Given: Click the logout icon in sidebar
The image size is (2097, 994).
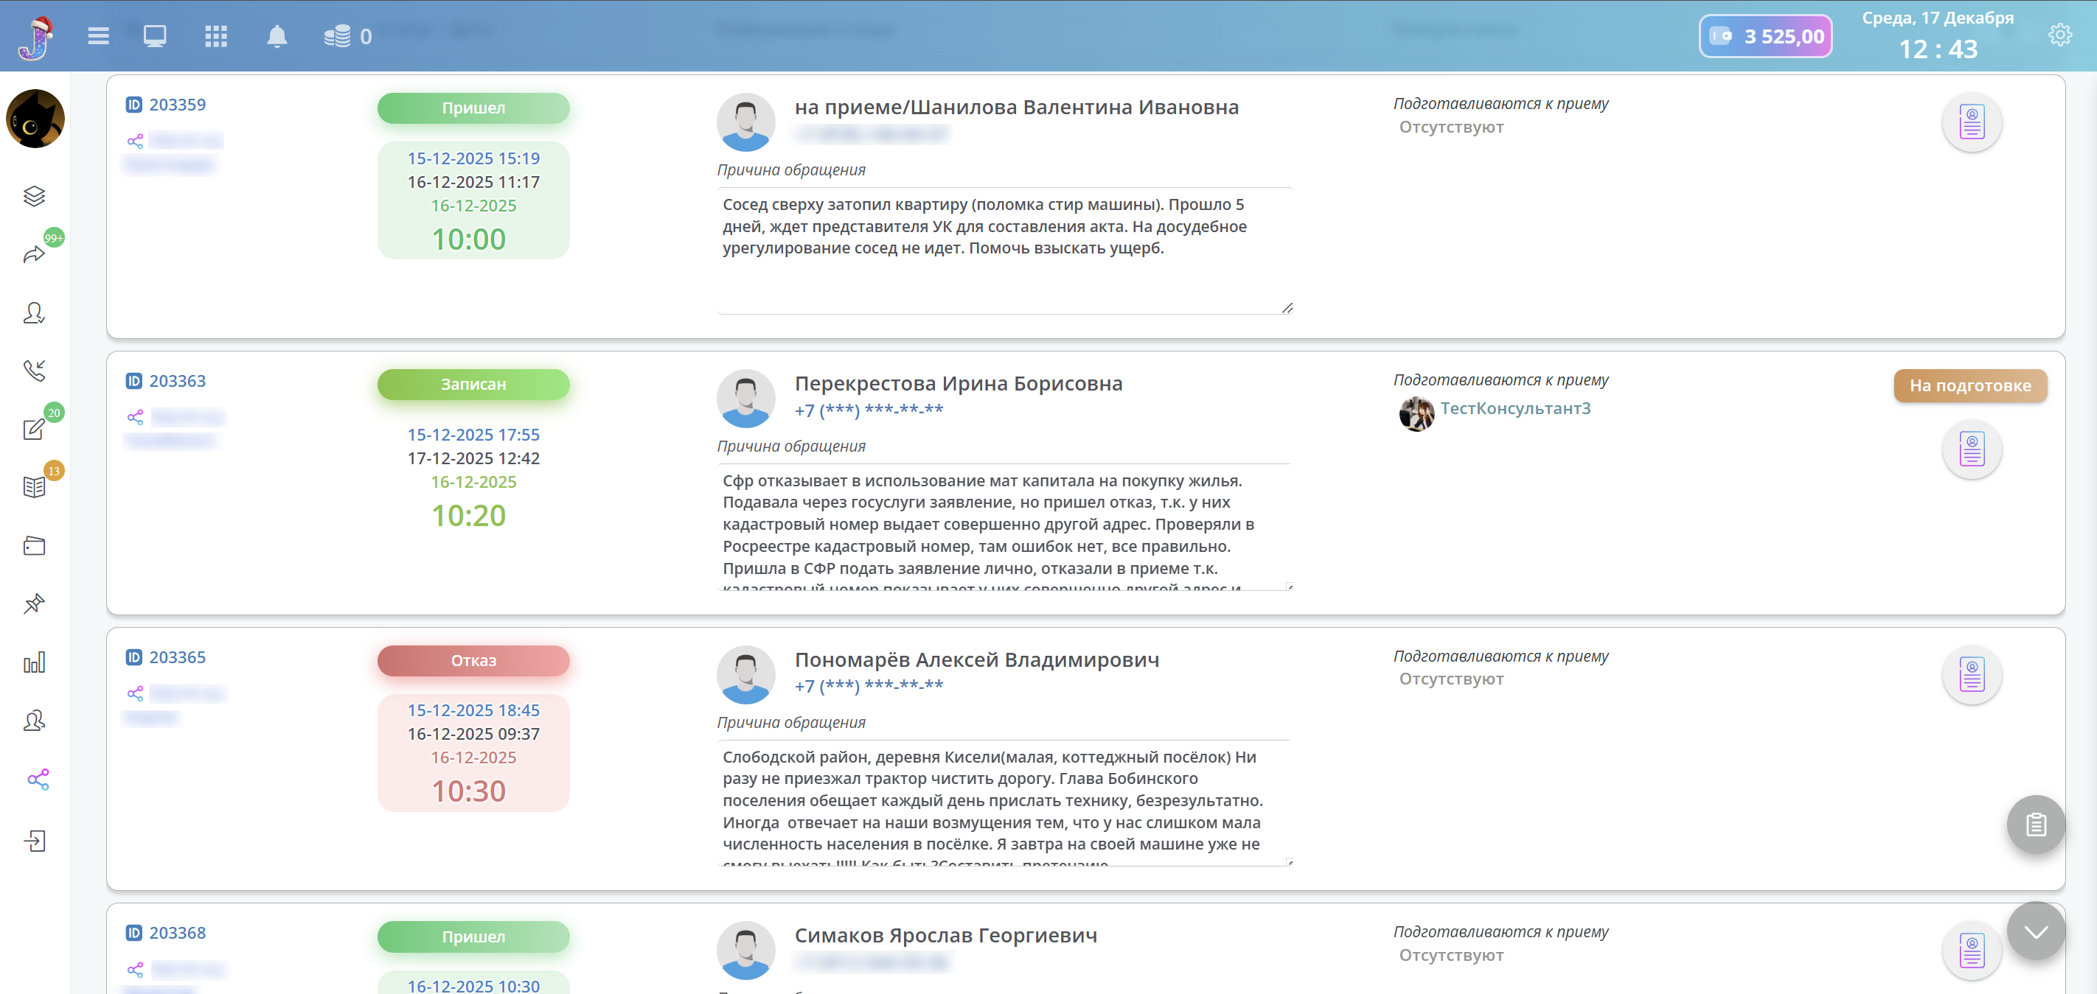Looking at the screenshot, I should pyautogui.click(x=34, y=840).
